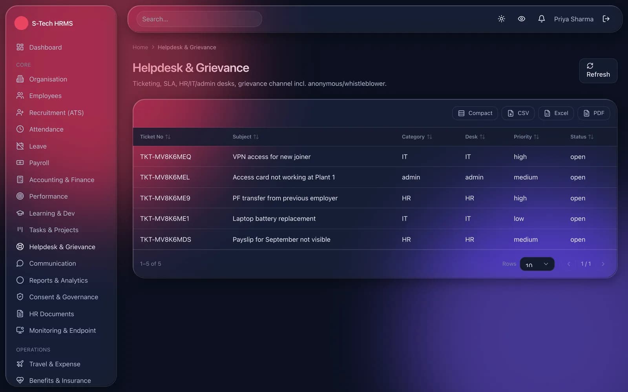Click the Tasks & Projects kanban icon
Viewport: 628px width, 392px height.
coord(20,230)
